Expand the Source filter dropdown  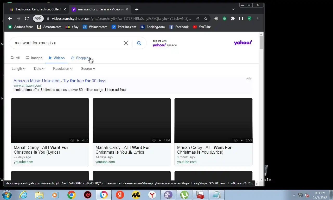pyautogui.click(x=88, y=68)
